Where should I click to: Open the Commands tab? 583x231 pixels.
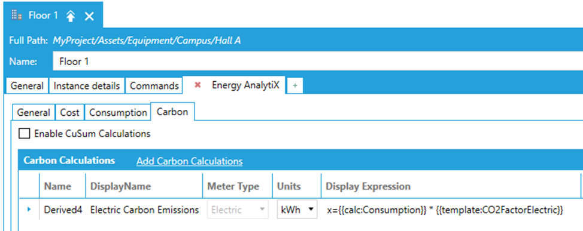click(x=154, y=86)
